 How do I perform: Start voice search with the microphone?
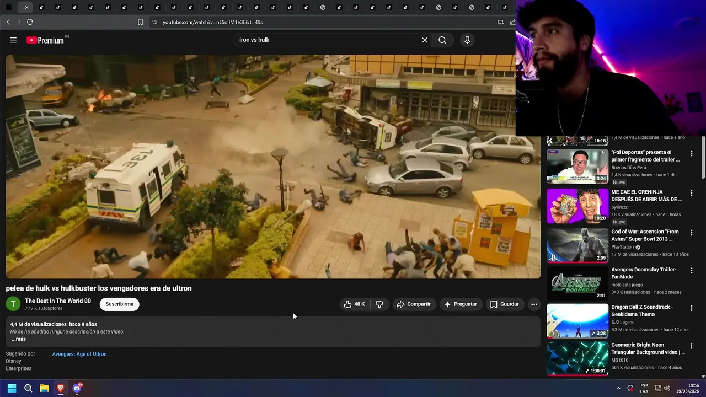click(x=467, y=40)
